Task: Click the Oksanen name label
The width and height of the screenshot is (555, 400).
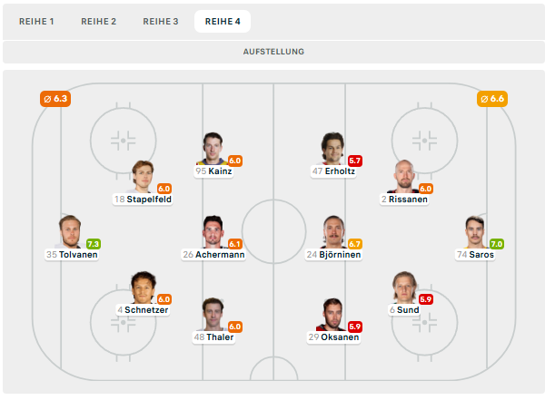Action: click(x=341, y=337)
